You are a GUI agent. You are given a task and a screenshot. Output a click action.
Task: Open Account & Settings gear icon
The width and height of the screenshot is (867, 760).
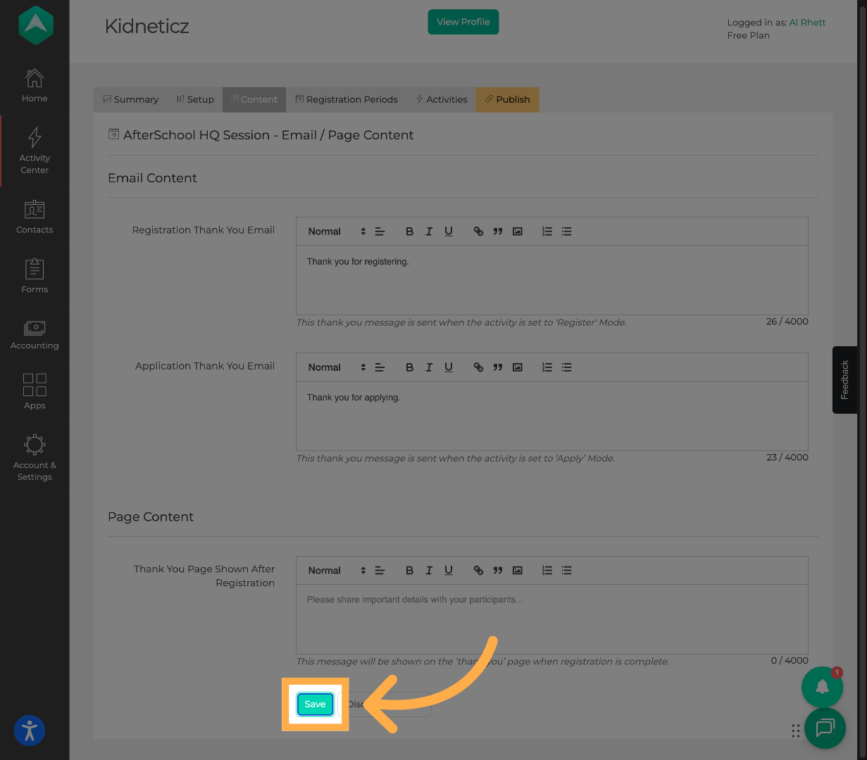[35, 445]
